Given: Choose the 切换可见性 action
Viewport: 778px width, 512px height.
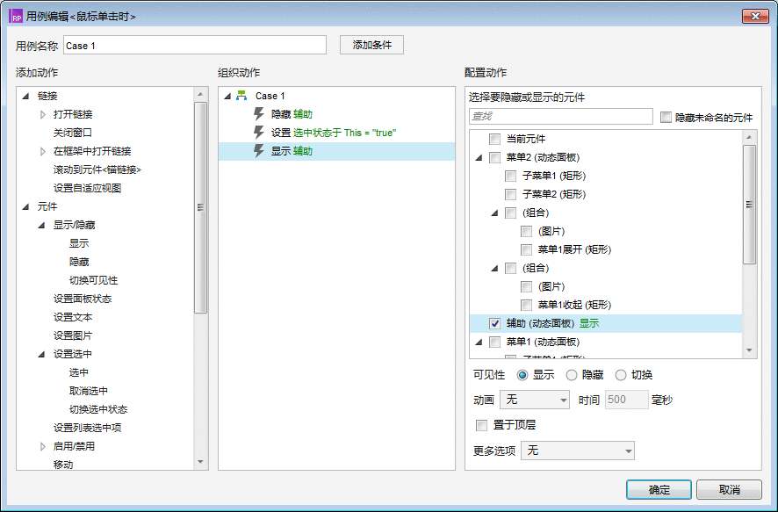Looking at the screenshot, I should pyautogui.click(x=93, y=280).
